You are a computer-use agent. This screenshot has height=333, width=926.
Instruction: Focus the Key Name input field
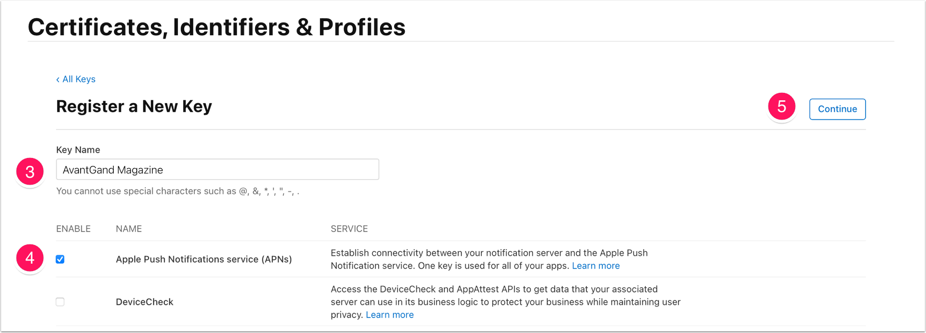pos(217,169)
